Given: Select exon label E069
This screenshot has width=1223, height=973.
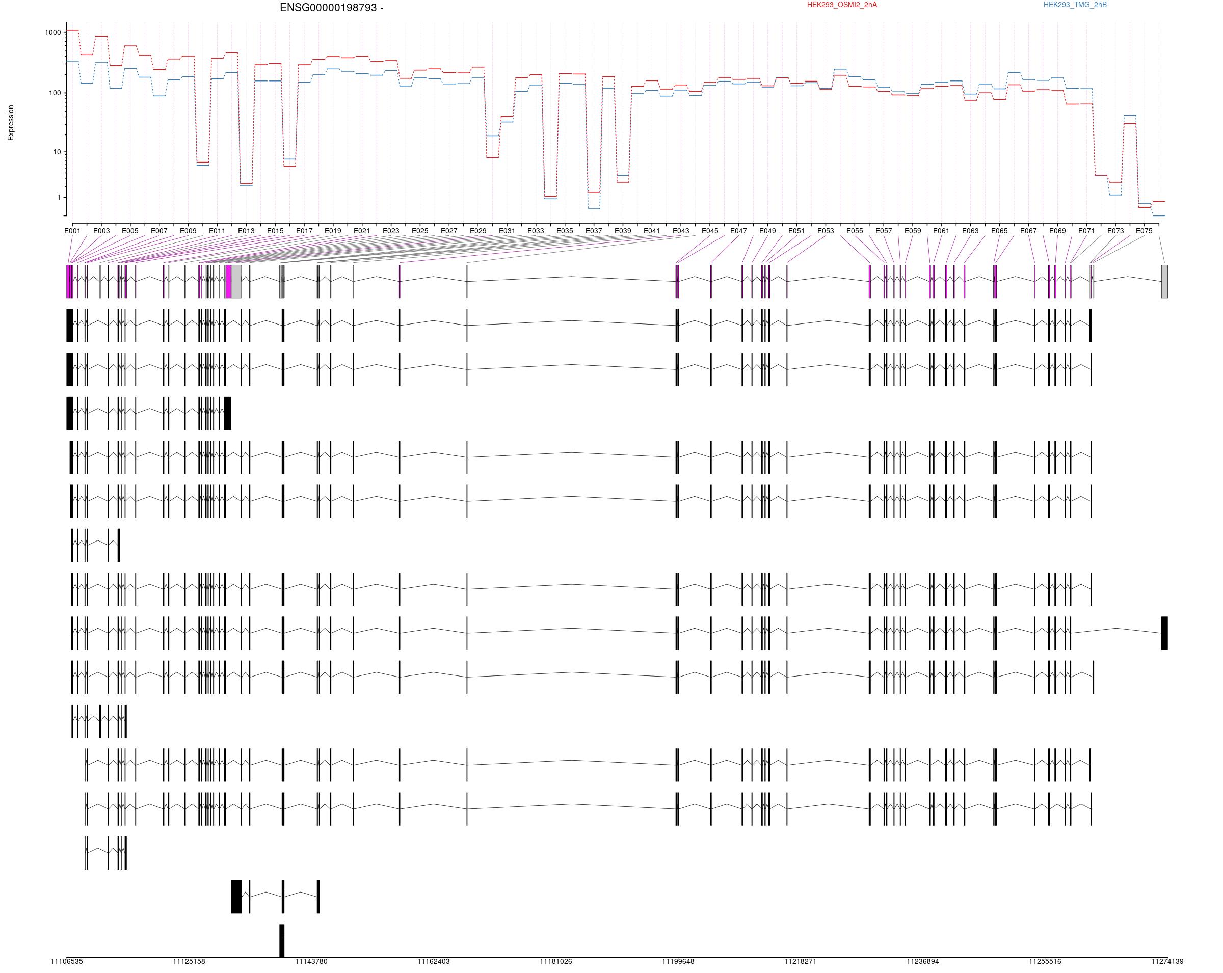Looking at the screenshot, I should point(1057,231).
